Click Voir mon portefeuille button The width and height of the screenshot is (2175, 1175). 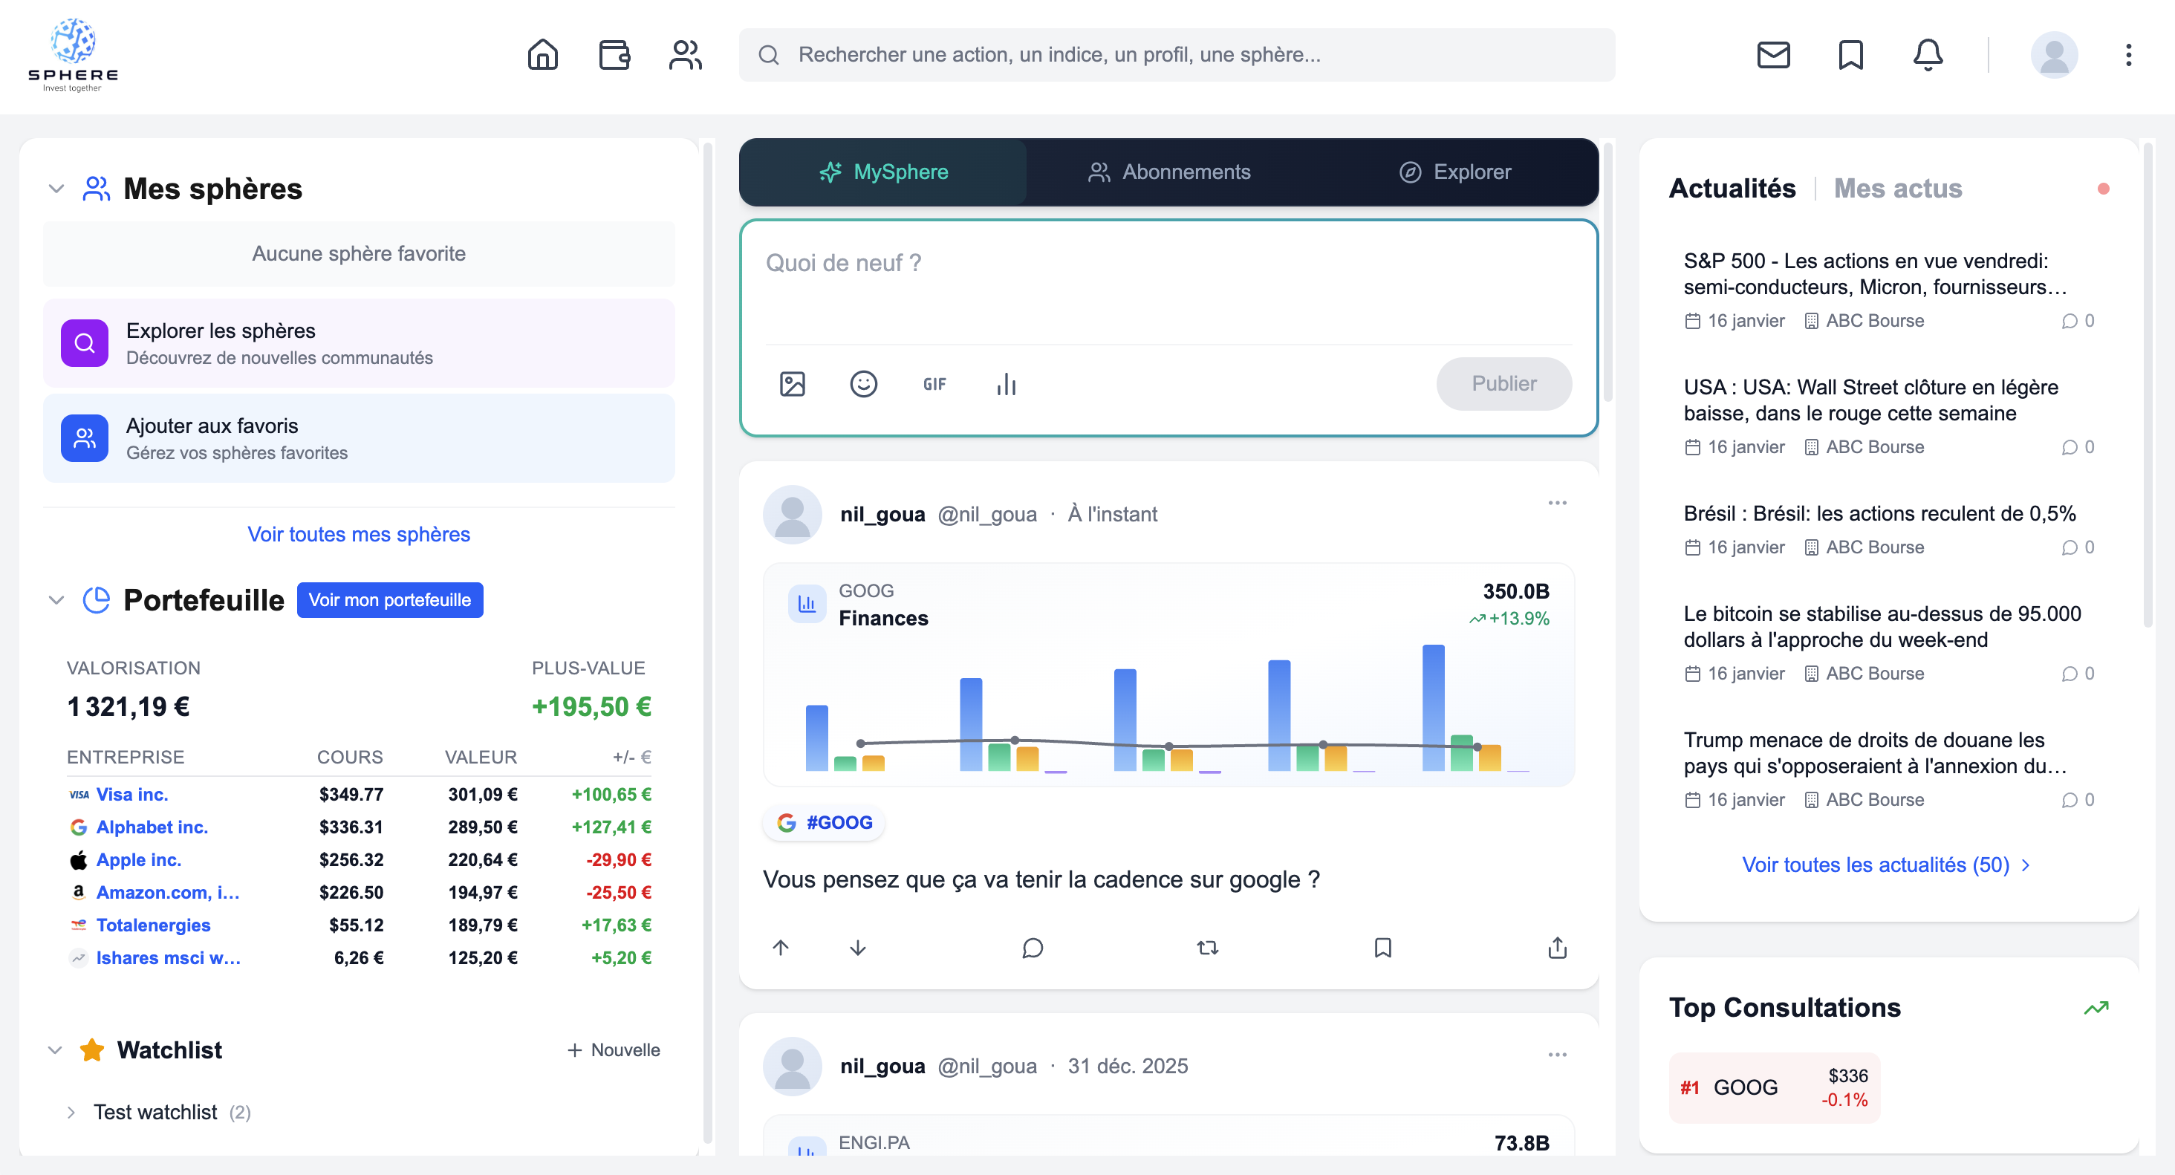(x=389, y=600)
